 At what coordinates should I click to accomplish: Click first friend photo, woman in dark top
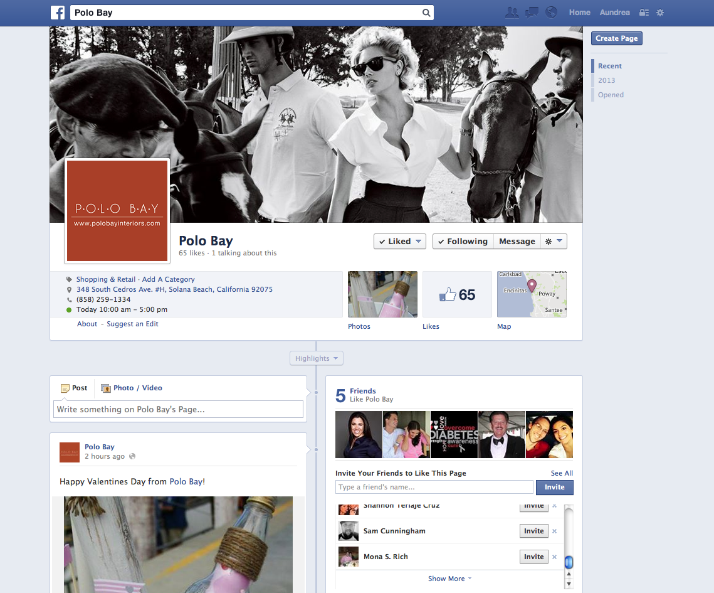point(359,434)
